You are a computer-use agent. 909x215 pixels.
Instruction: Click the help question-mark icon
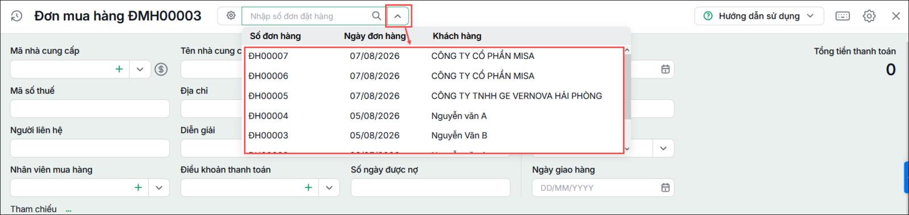[708, 16]
